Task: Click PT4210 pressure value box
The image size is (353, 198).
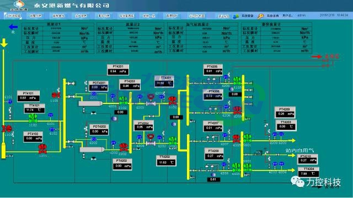Action: click(x=308, y=159)
